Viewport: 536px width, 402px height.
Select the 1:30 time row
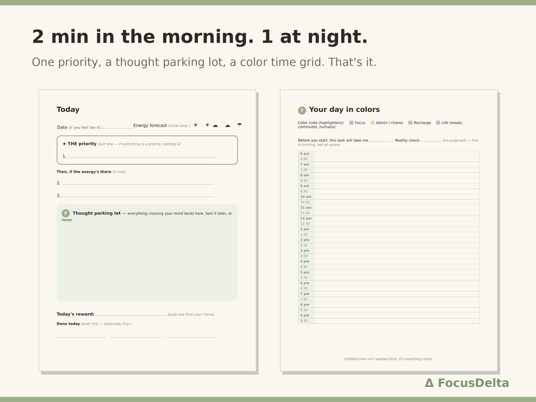389,234
